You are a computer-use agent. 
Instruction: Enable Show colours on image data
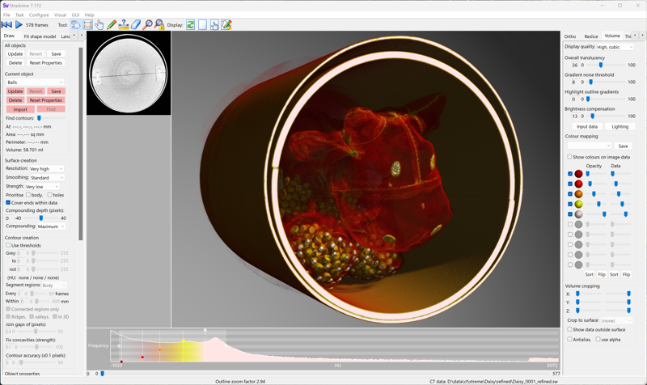[x=569, y=157]
